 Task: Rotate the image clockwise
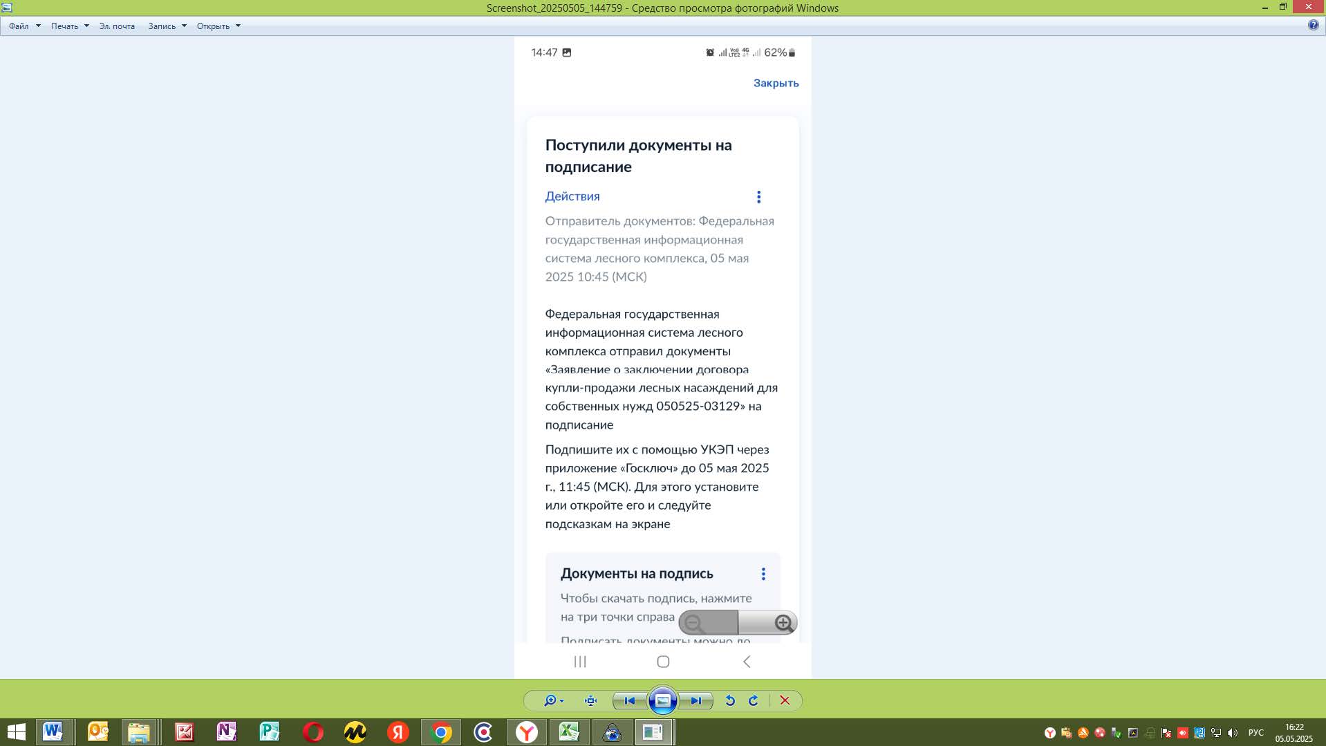coord(754,700)
